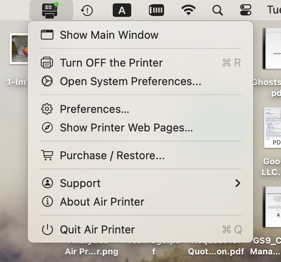Open the Support menu entry
The height and width of the screenshot is (262, 281).
tap(140, 183)
